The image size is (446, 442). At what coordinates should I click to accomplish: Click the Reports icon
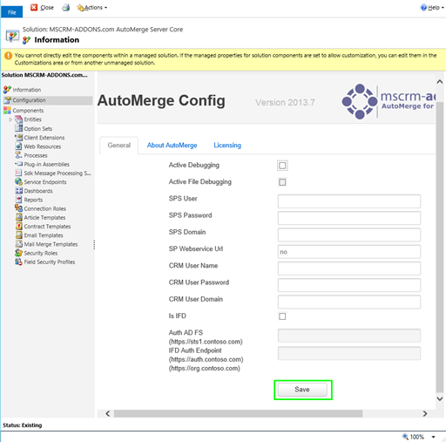point(18,200)
